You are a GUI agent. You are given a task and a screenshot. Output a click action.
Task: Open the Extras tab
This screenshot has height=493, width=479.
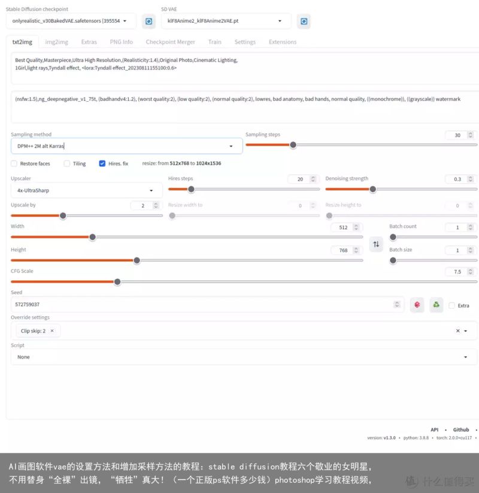click(89, 42)
